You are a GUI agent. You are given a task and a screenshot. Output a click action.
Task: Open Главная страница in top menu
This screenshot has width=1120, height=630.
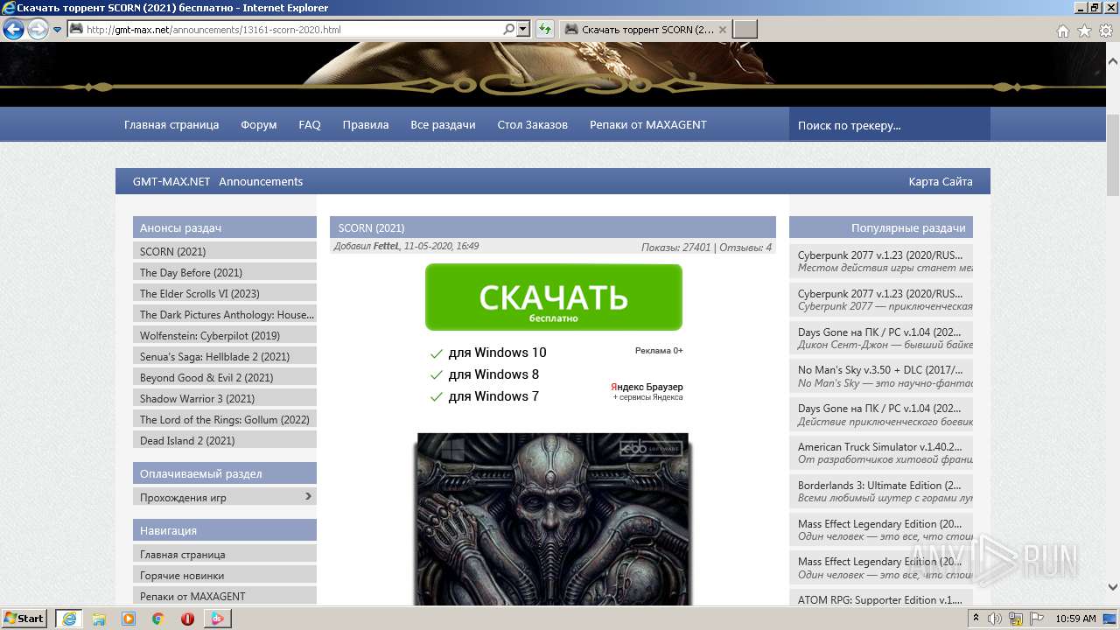tap(171, 124)
